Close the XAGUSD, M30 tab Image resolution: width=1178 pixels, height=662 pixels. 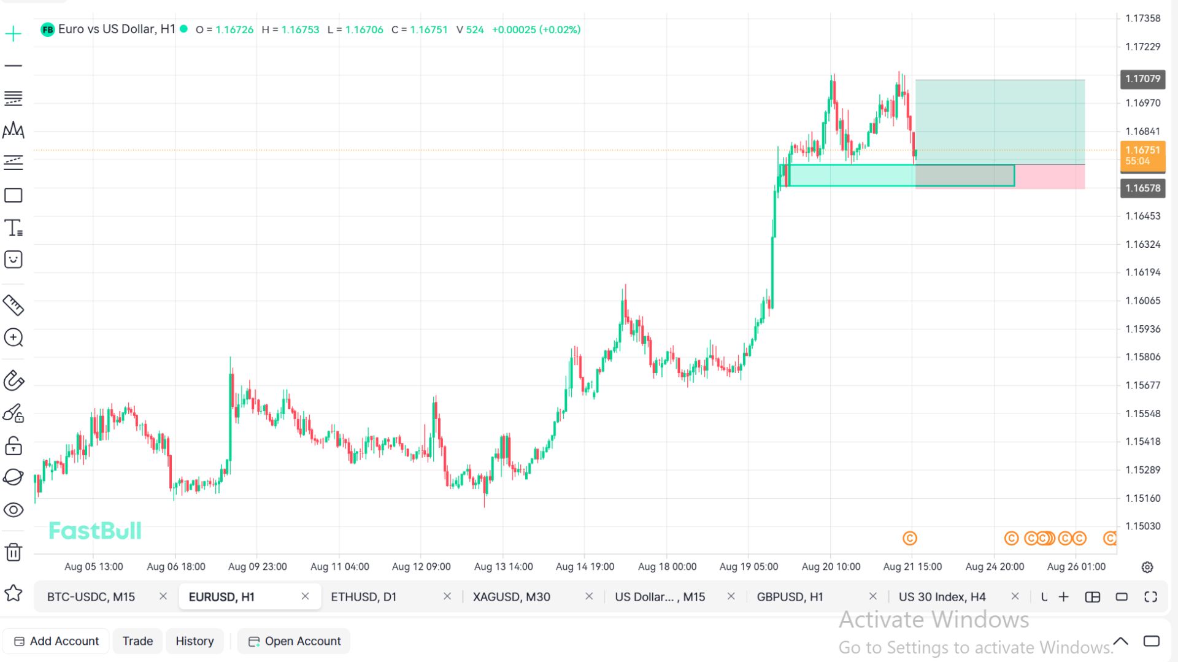click(589, 596)
